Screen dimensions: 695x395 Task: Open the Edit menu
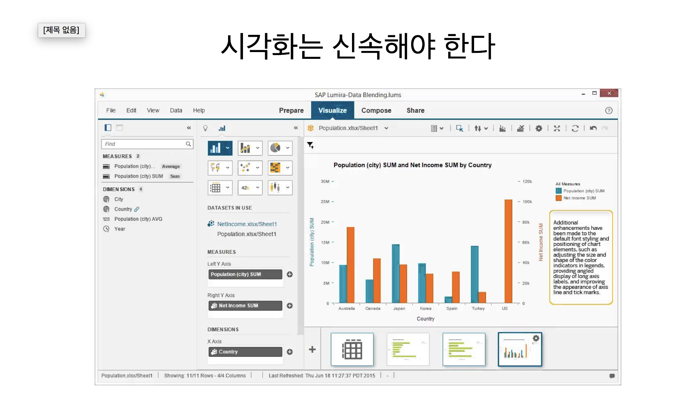[x=131, y=111]
